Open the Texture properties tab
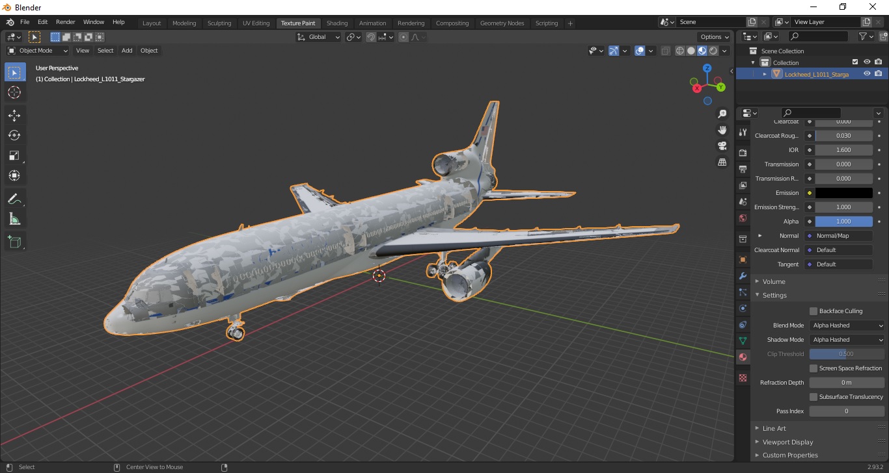The height and width of the screenshot is (473, 889). (743, 377)
